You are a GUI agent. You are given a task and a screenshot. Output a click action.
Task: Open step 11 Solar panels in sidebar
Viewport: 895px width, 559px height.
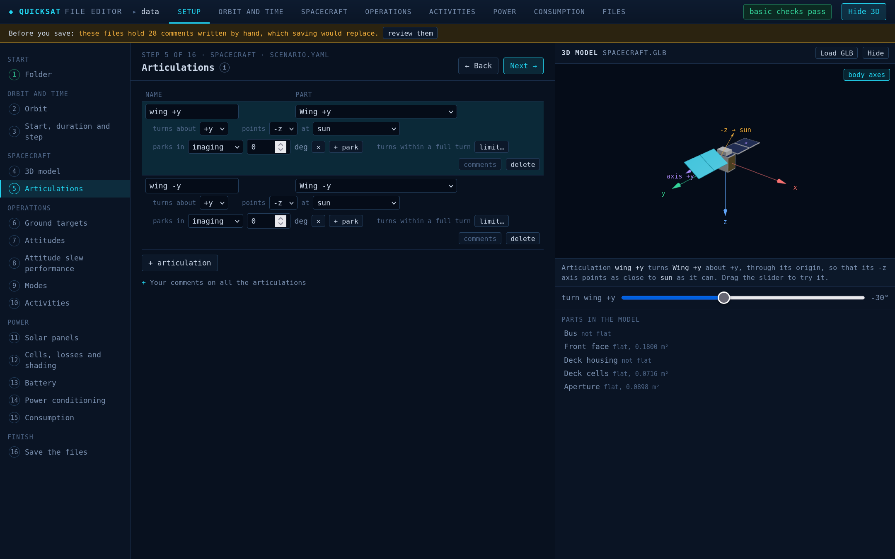click(65, 338)
